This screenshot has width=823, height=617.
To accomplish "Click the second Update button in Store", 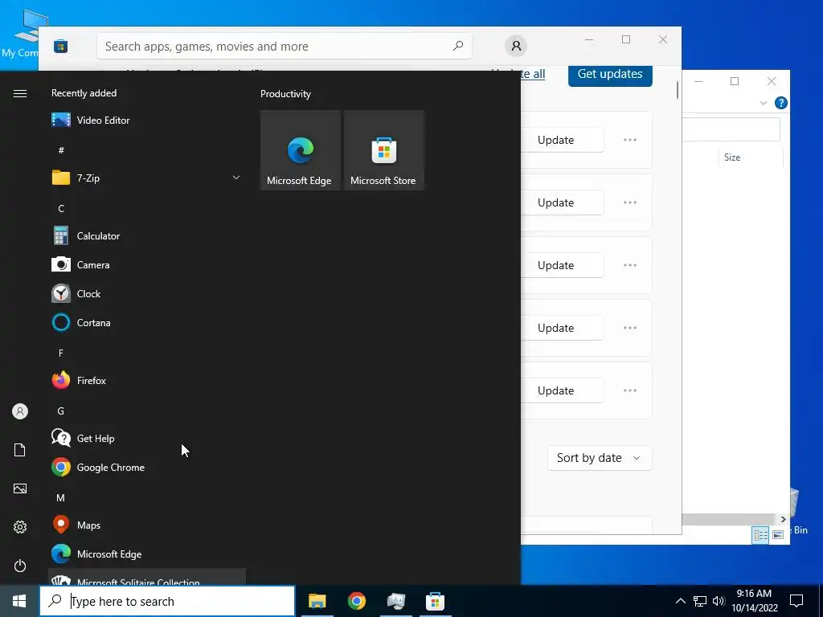I will point(562,202).
